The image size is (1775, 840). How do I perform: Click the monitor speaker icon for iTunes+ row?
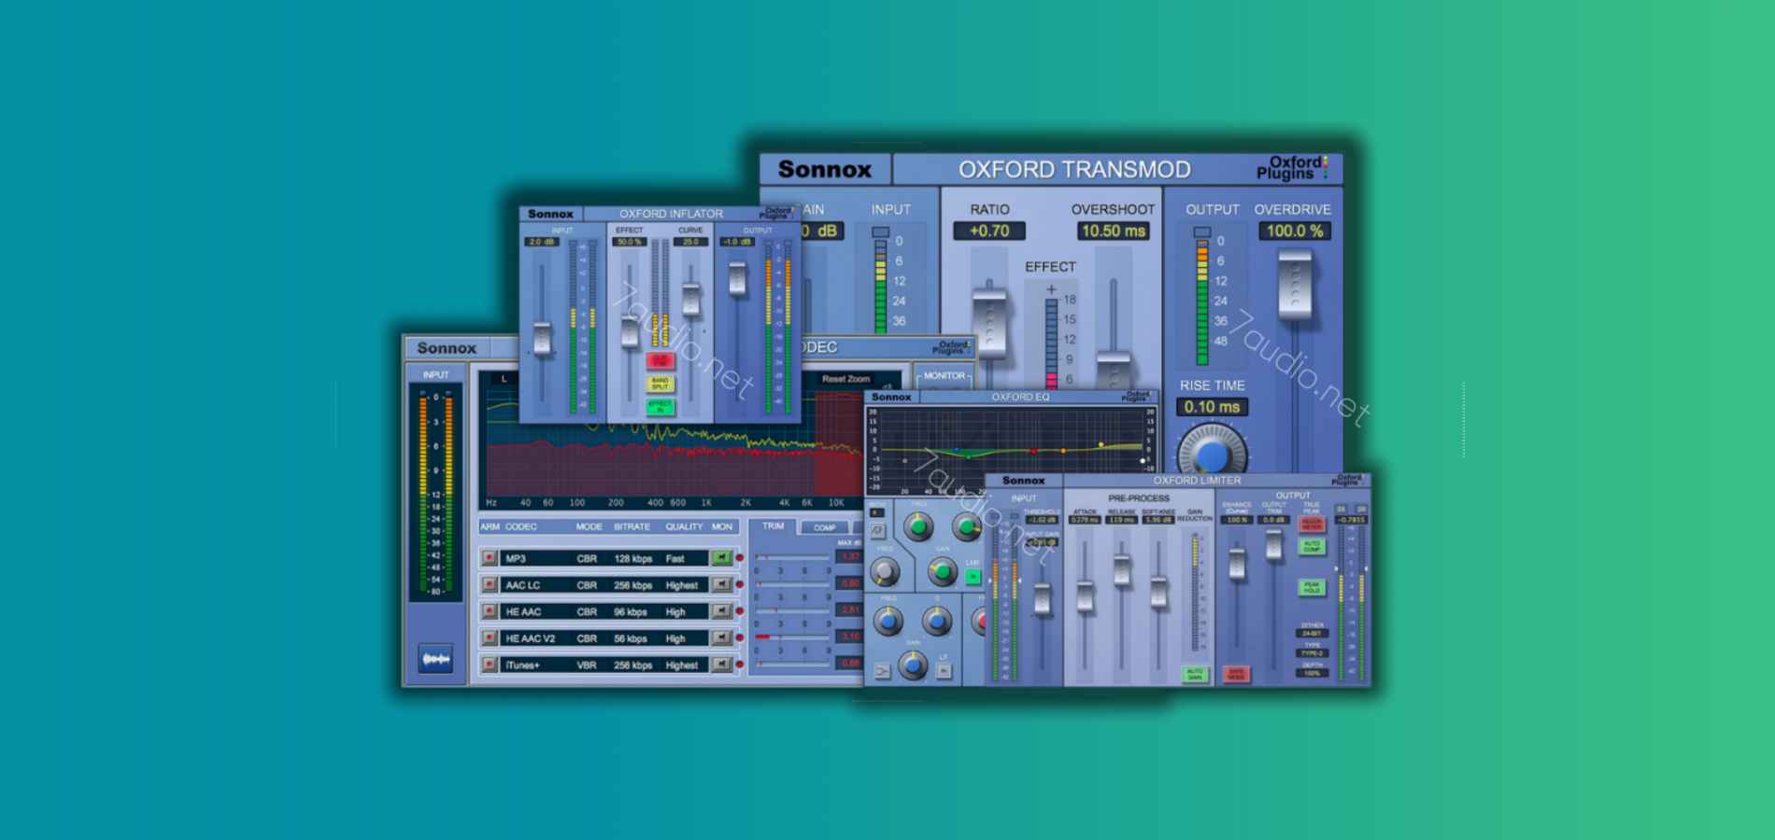721,665
